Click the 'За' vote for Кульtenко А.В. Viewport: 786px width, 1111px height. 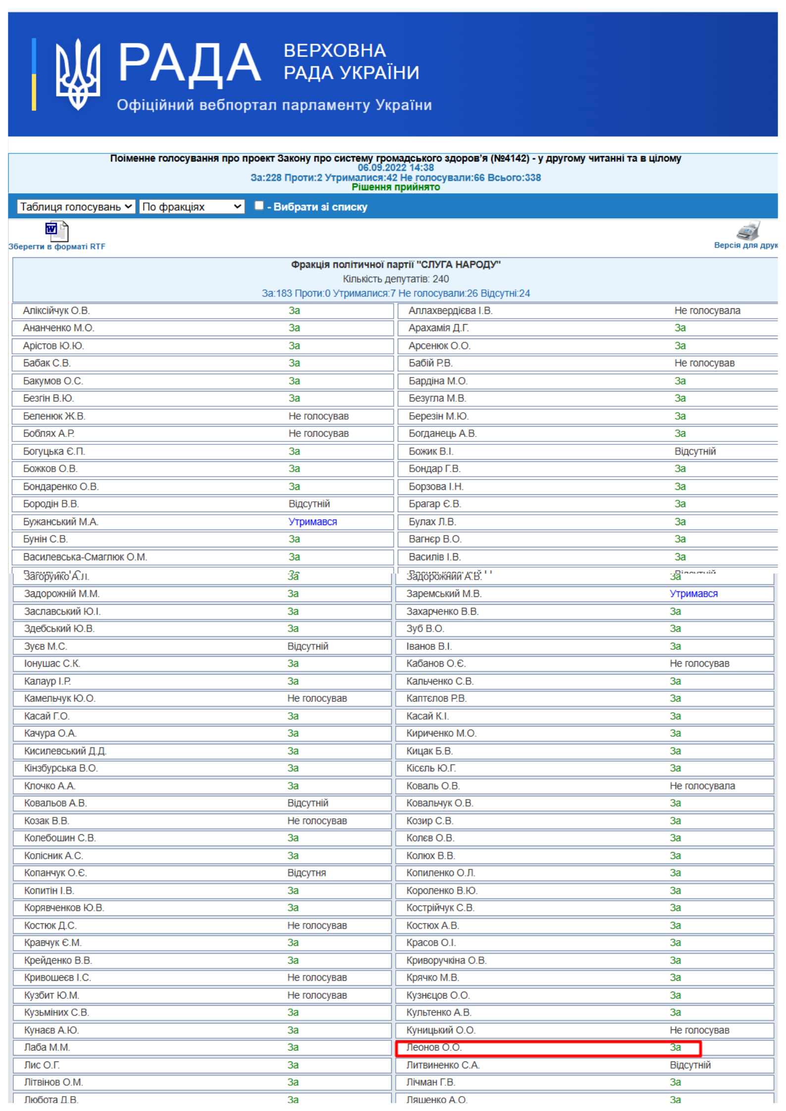coord(675,1013)
